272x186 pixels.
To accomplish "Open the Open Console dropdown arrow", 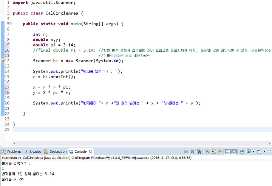I will point(264,152).
